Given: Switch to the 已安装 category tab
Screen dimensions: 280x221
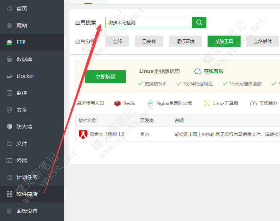Looking at the screenshot, I should coord(149,42).
